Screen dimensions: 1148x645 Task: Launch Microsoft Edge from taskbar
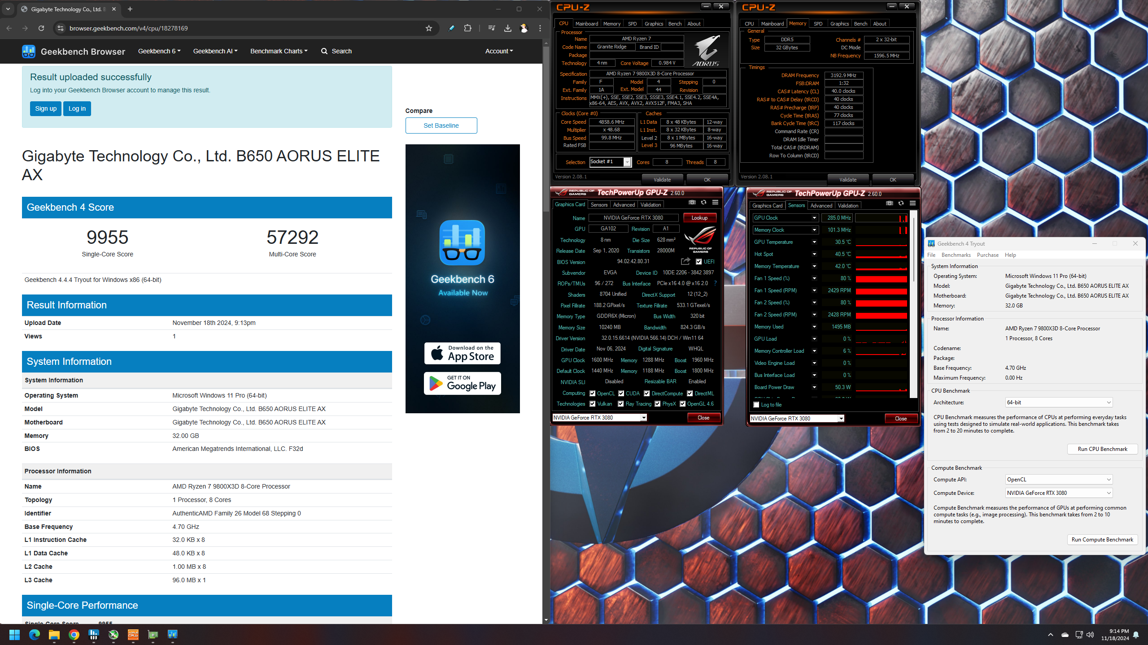tap(35, 635)
